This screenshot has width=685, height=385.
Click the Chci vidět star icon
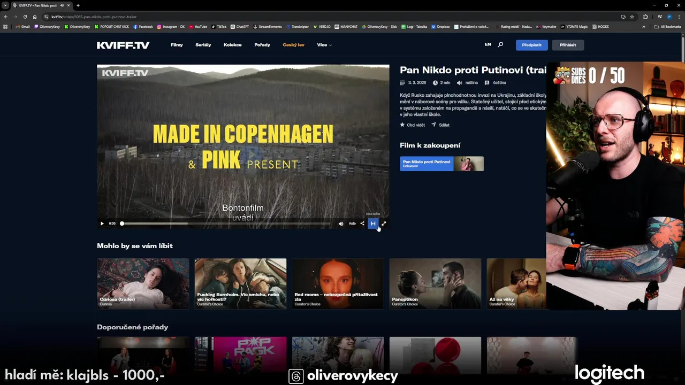[x=402, y=125]
